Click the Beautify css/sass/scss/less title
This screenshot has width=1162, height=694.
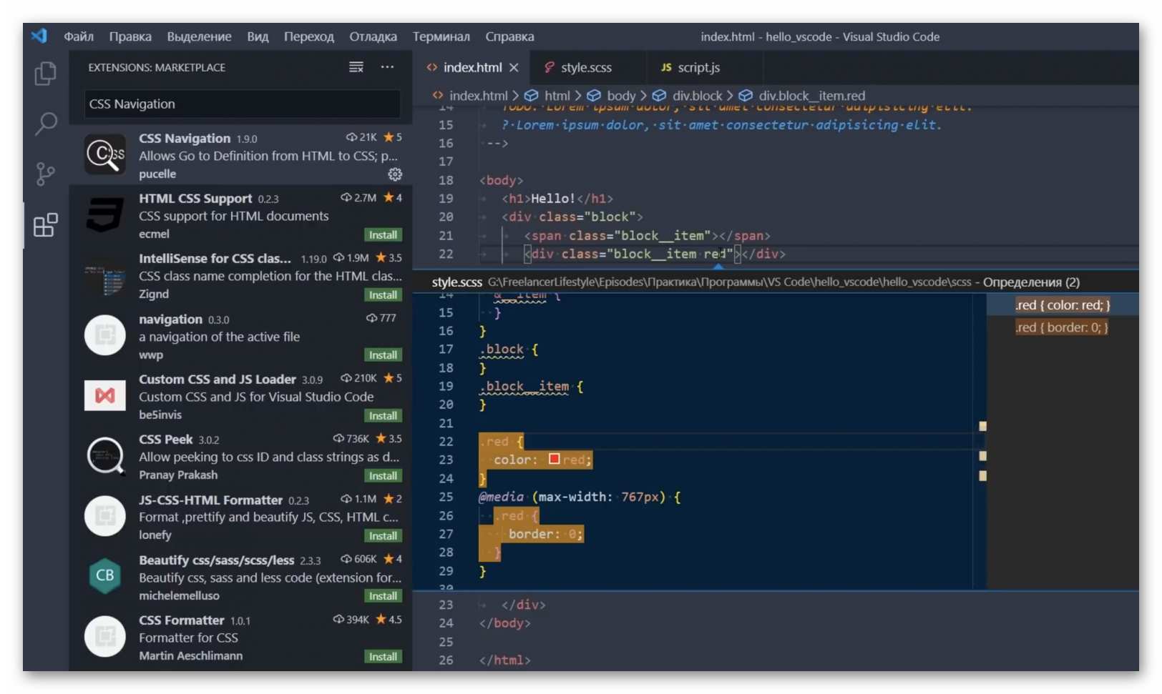point(217,560)
